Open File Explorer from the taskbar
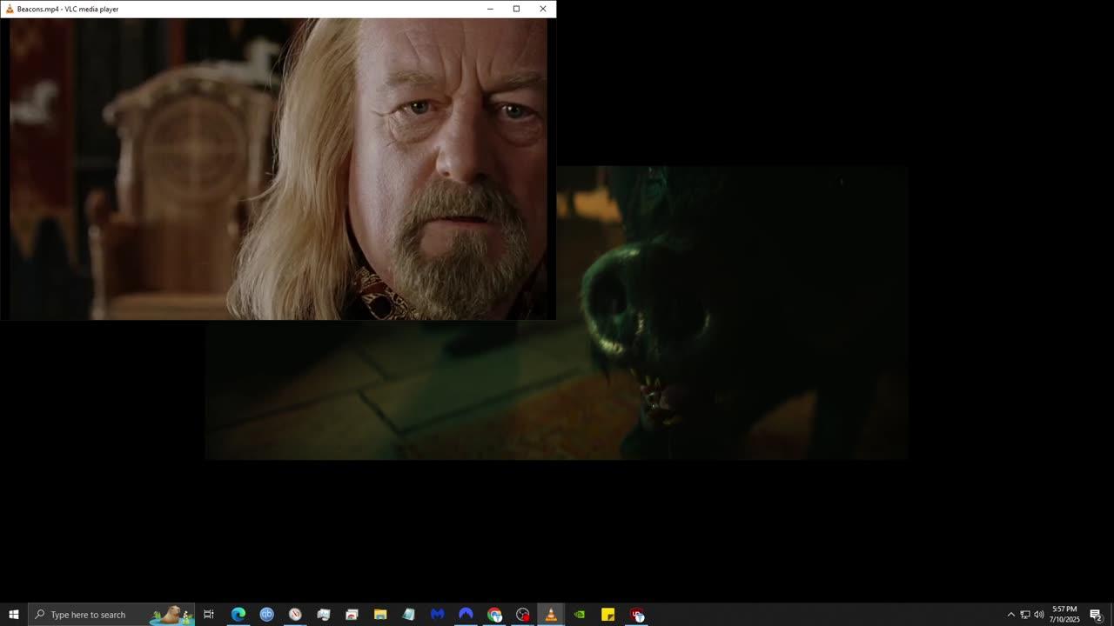The height and width of the screenshot is (626, 1114). pos(380,615)
